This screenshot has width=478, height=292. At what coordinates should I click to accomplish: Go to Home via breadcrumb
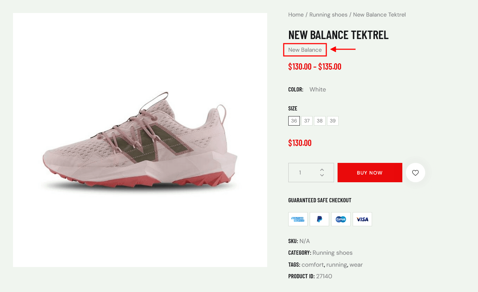coord(296,15)
